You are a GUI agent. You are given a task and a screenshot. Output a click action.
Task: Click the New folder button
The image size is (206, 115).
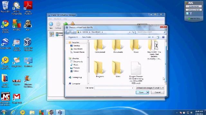click(87, 37)
